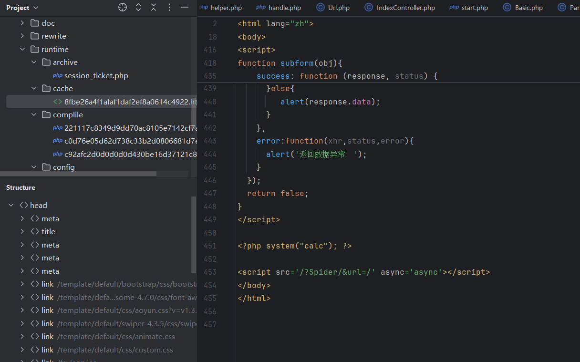Click the Project panel horizontal scrollbar
The image size is (580, 362).
coord(78,174)
